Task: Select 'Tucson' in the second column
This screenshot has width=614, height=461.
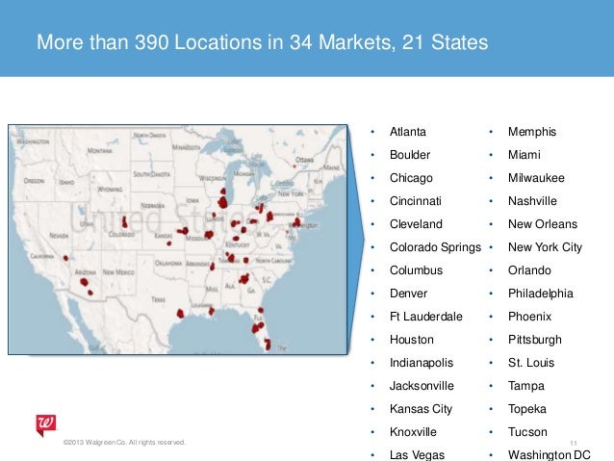Action: click(x=527, y=432)
